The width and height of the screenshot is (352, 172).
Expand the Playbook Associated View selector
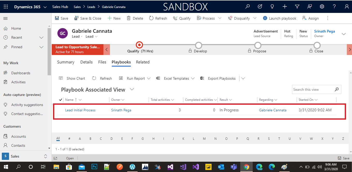pos(132,89)
